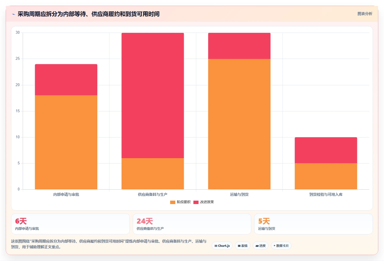
Task: Click the 图表分析 label in header
Action: pos(365,14)
